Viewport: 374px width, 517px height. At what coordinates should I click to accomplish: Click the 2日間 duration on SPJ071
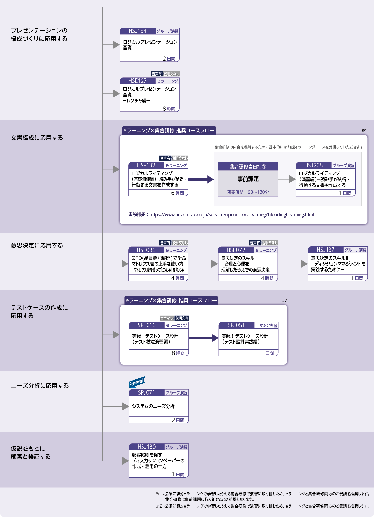coord(178,420)
